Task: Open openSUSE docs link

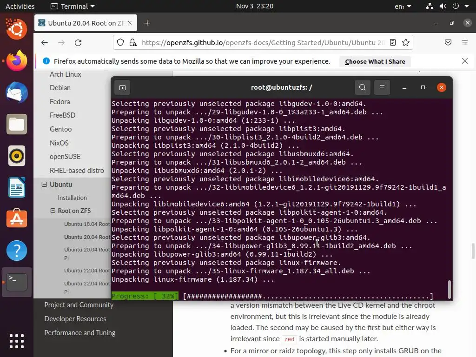Action: click(65, 157)
